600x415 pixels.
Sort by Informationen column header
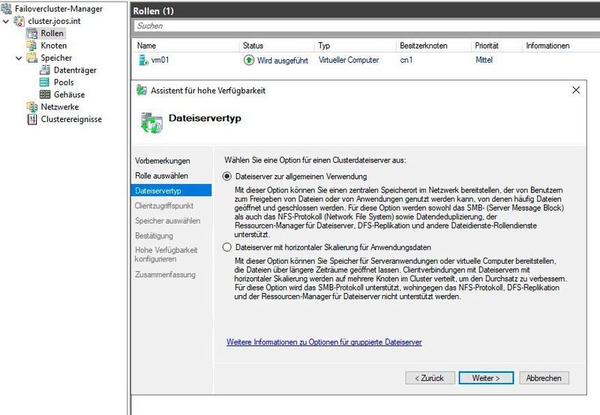pyautogui.click(x=547, y=46)
